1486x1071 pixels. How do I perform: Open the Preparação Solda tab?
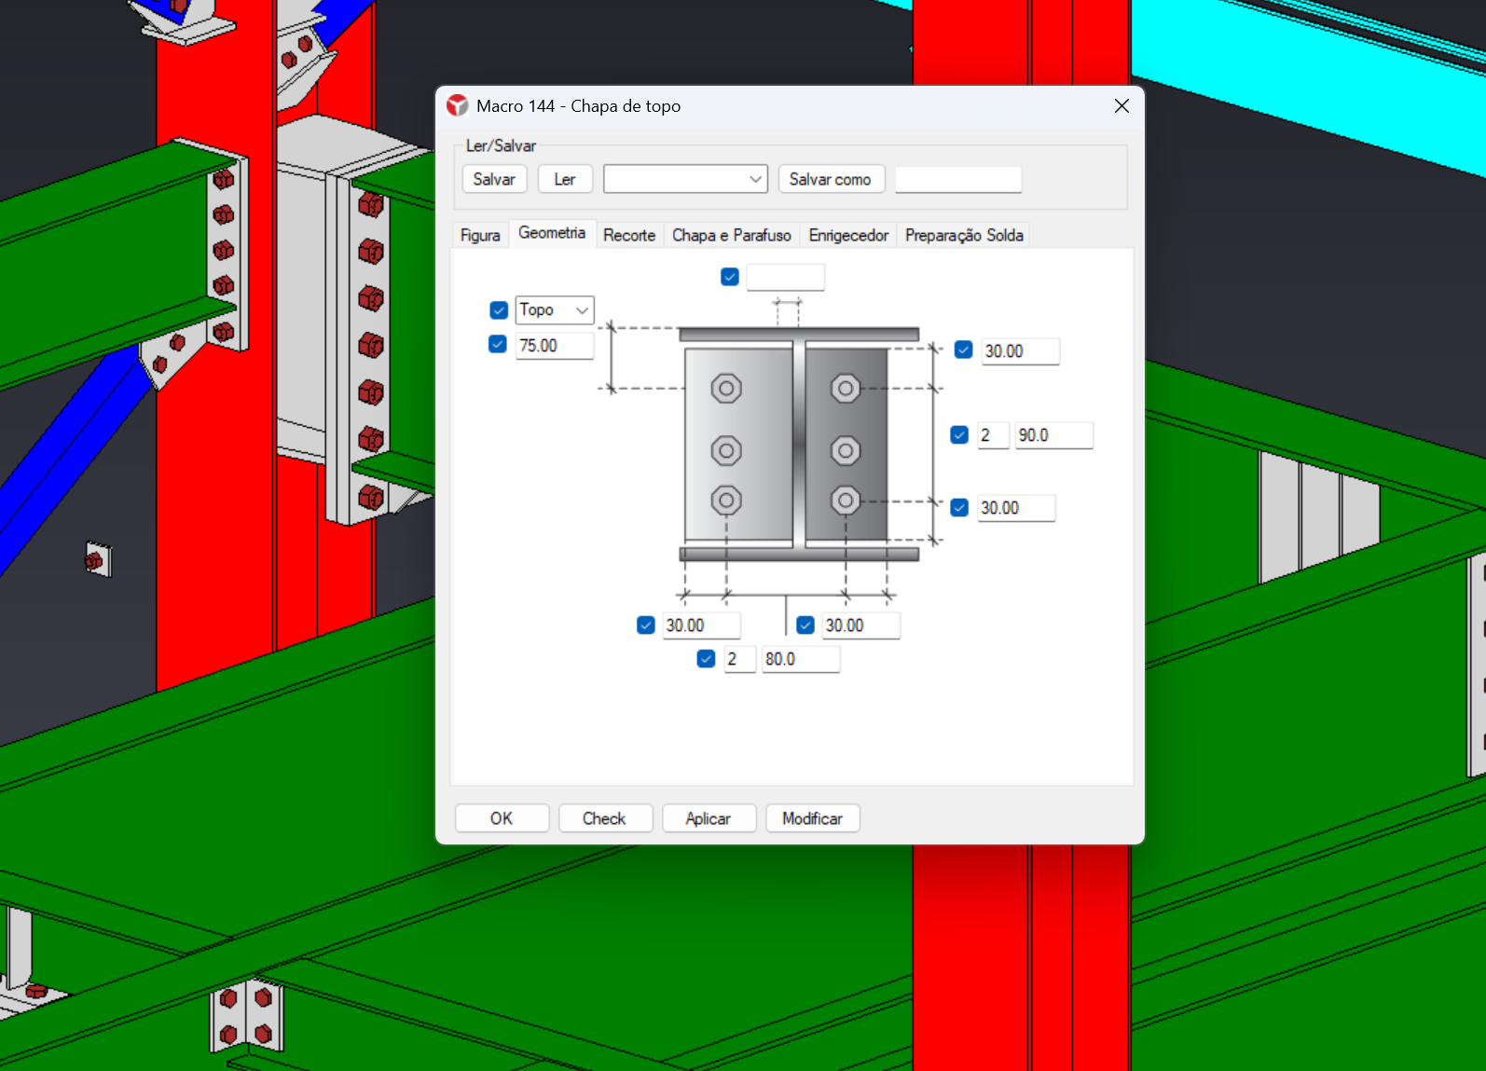(964, 236)
